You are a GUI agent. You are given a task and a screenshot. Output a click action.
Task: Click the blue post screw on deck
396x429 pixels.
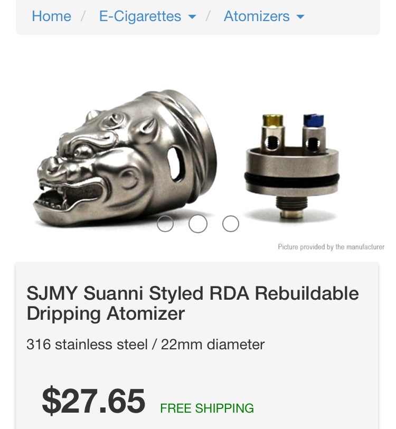310,121
